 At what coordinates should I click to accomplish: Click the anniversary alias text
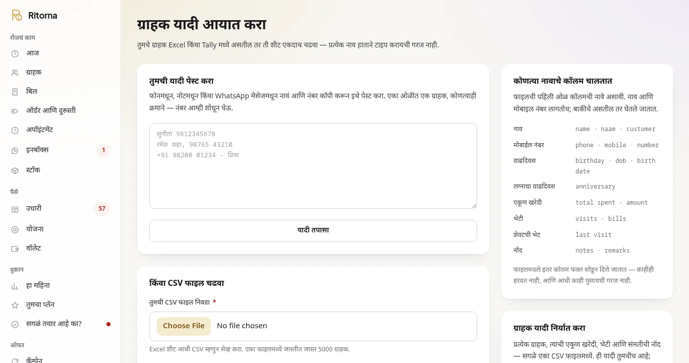[595, 187]
